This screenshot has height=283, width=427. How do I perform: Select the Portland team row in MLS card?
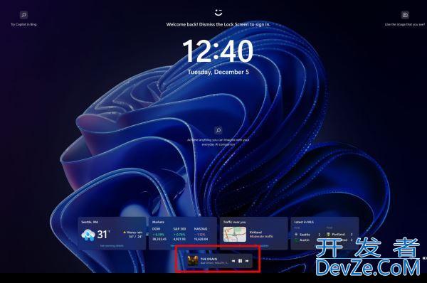pos(340,234)
